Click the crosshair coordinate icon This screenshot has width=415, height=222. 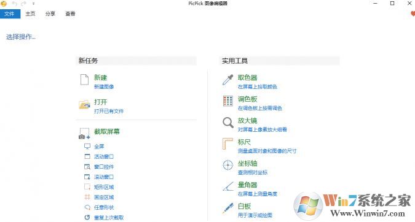(228, 165)
